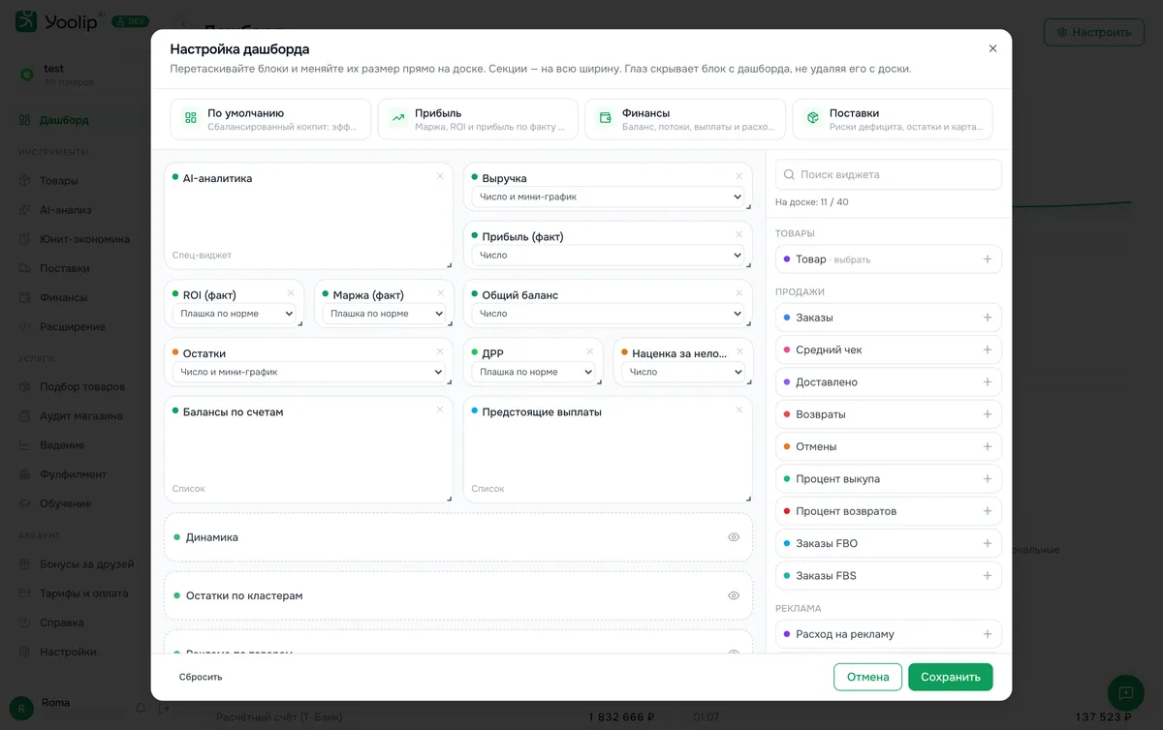Image resolution: width=1163 pixels, height=730 pixels.
Task: Click the Настроить button behind dialog
Action: point(1094,32)
